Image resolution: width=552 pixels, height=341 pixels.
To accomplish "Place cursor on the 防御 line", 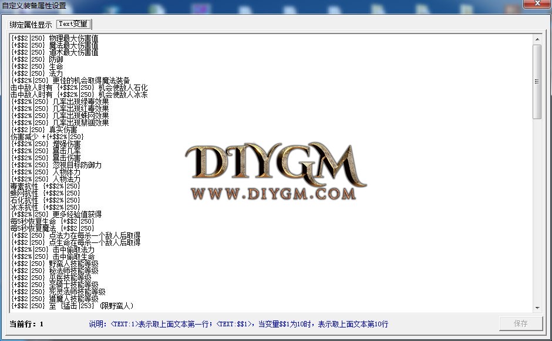I will (37, 59).
